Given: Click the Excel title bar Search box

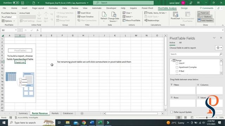Looking at the screenshot, I should 123,3.
